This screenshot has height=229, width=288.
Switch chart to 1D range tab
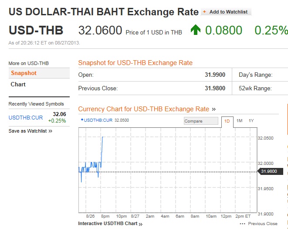click(227, 121)
